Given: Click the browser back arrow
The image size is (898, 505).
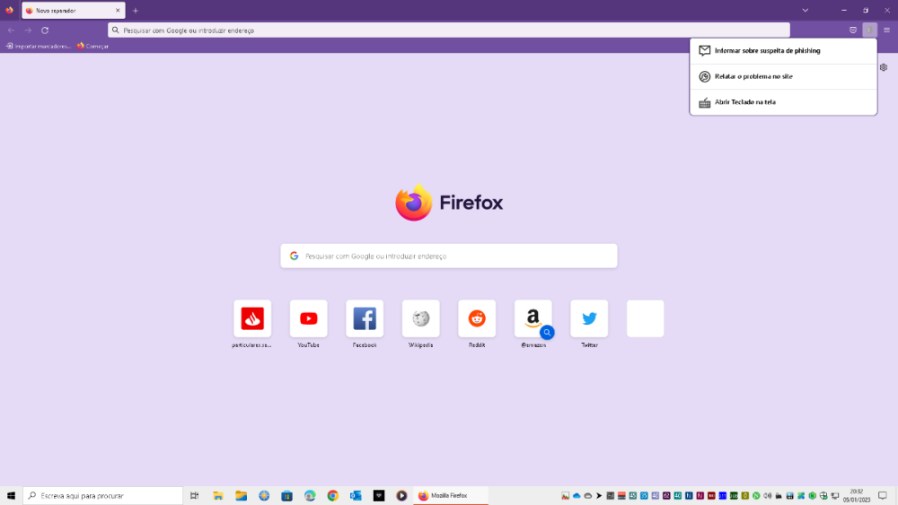Looking at the screenshot, I should coord(11,30).
